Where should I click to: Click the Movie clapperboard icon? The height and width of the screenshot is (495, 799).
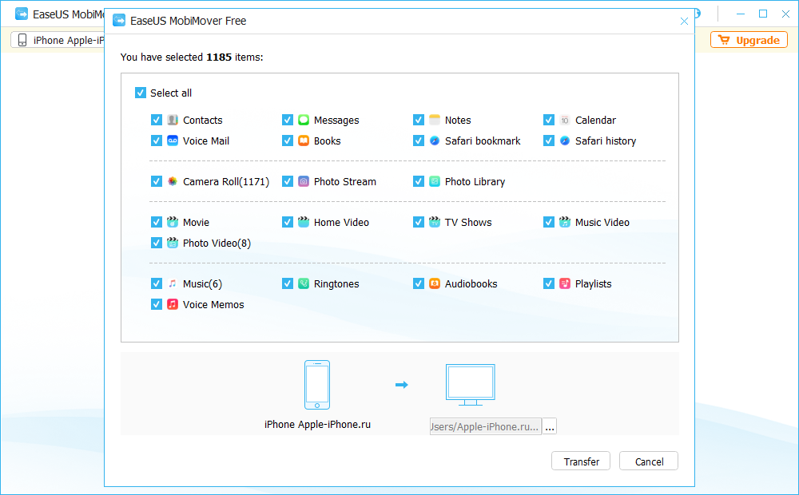pyautogui.click(x=173, y=222)
